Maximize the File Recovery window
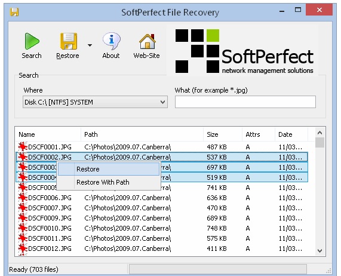This screenshot has height=276, width=341. pos(298,10)
